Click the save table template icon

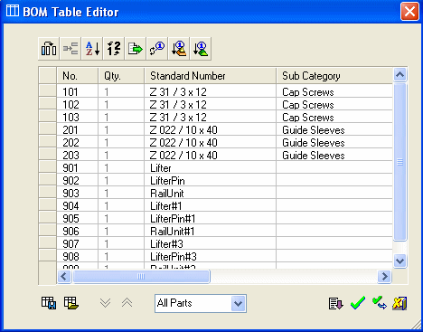coord(49,303)
